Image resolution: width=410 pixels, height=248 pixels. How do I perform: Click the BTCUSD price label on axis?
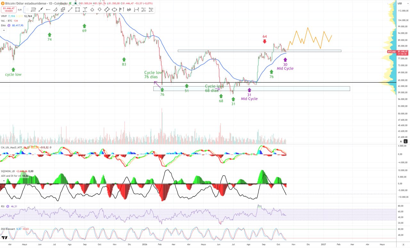pyautogui.click(x=391, y=52)
